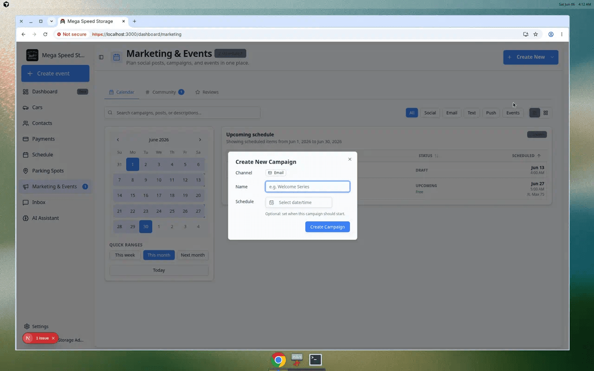Image resolution: width=594 pixels, height=371 pixels.
Task: Click the Cars icon in sidebar
Action: [x=26, y=108]
